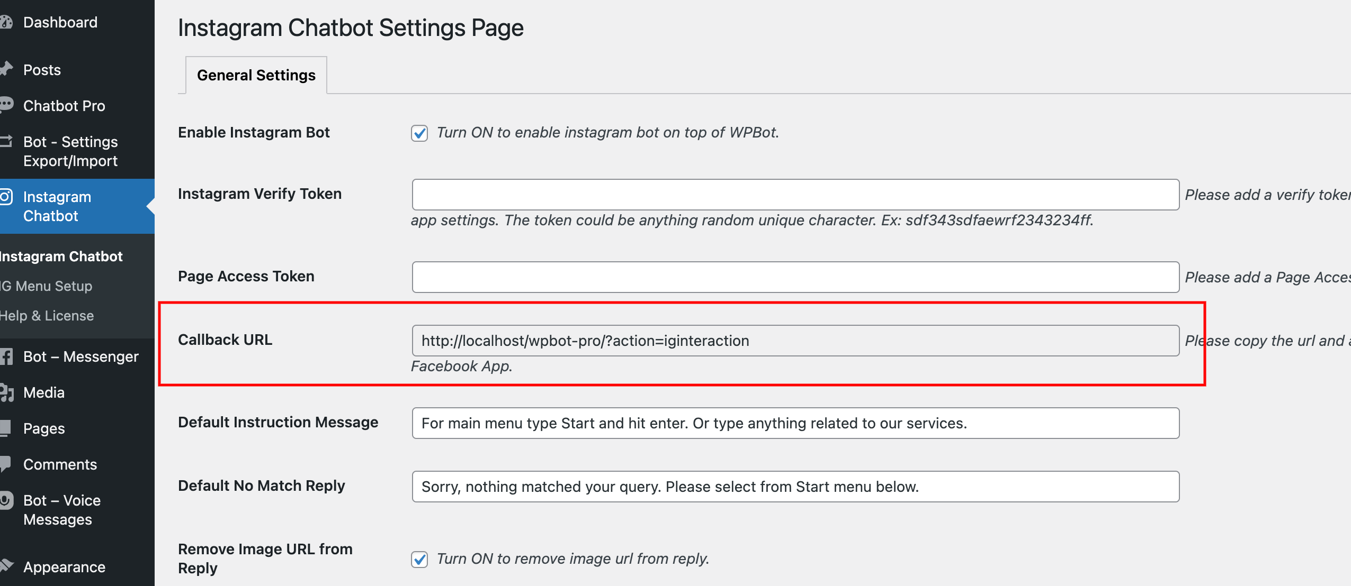Click the 'Default No Match Reply' label
The image size is (1351, 586).
(x=262, y=486)
